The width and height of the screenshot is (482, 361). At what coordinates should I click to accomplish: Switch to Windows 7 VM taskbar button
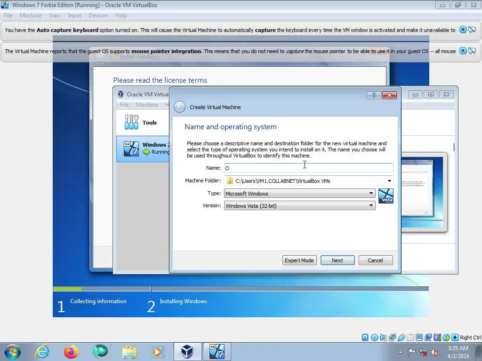[x=217, y=352]
